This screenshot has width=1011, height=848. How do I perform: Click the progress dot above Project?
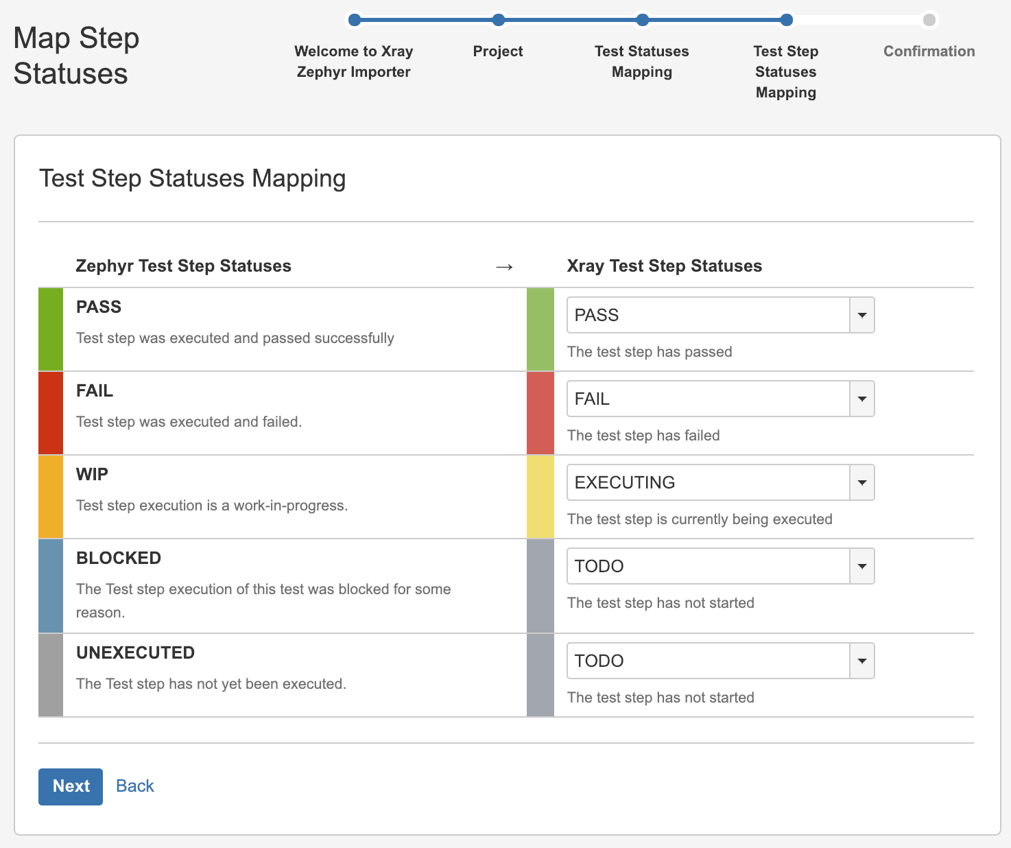pos(499,20)
